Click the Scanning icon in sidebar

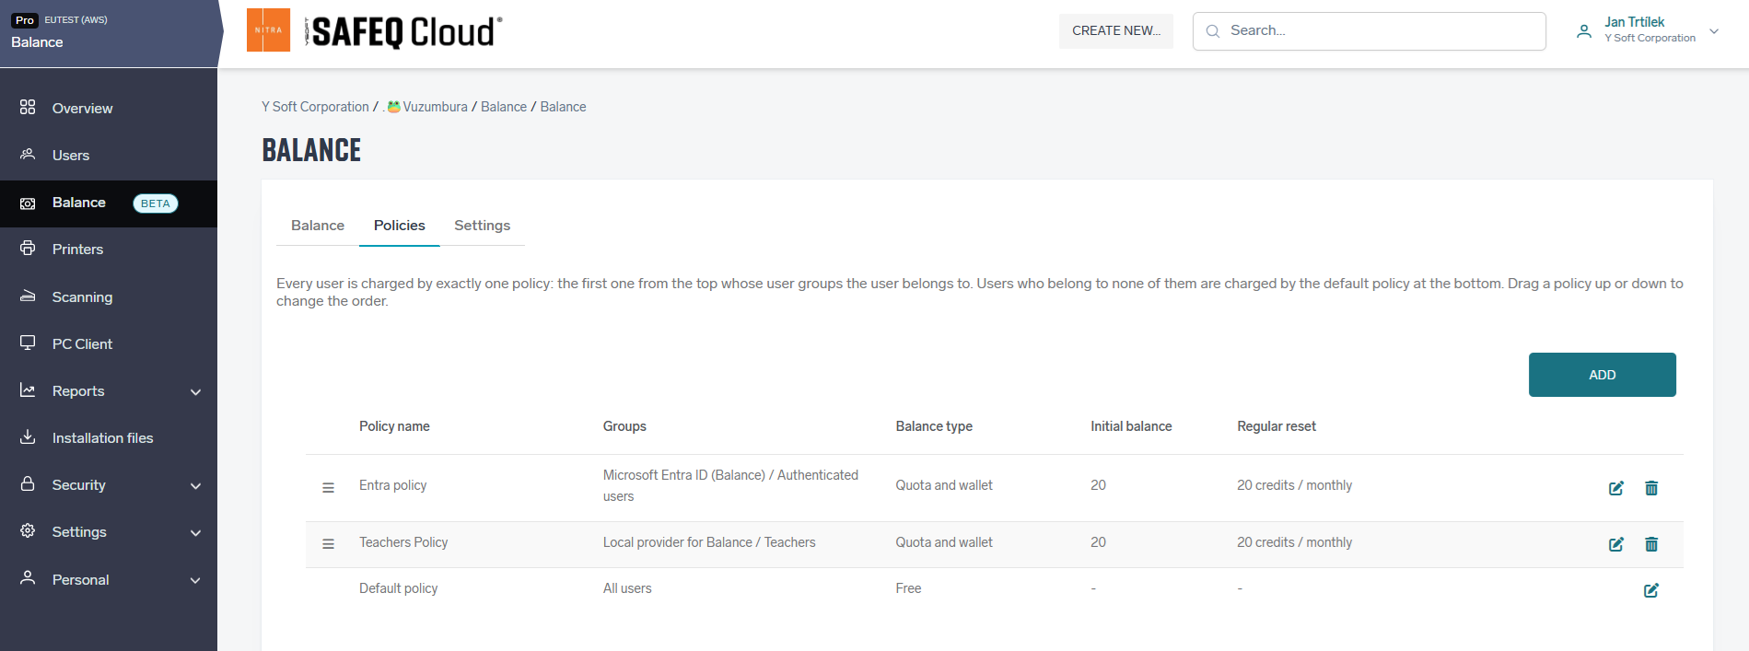point(28,296)
